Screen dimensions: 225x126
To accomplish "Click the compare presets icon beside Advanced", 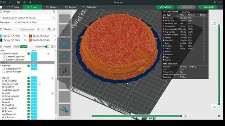I will [x=52, y=47].
